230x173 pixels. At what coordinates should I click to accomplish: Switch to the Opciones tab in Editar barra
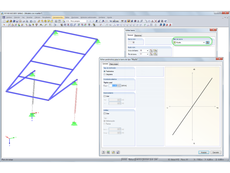point(138,35)
